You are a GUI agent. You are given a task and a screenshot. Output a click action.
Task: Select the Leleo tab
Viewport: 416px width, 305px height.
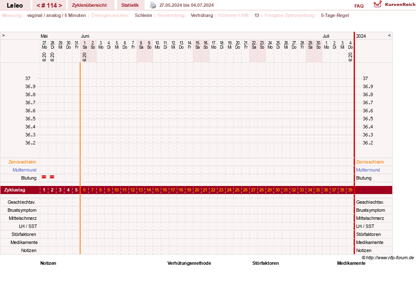(15, 6)
